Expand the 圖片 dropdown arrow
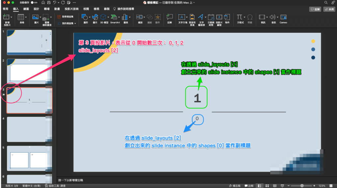Viewport: 337px width, 188px height. pos(40,17)
